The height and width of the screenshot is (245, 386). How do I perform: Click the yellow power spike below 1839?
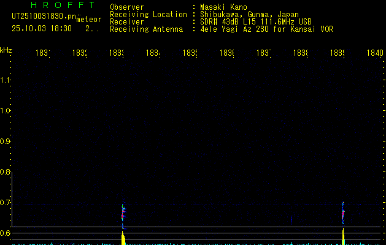pyautogui.click(x=343, y=237)
